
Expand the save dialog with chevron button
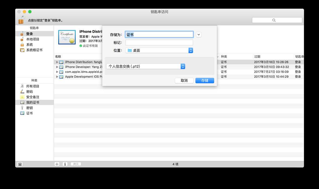click(198, 35)
